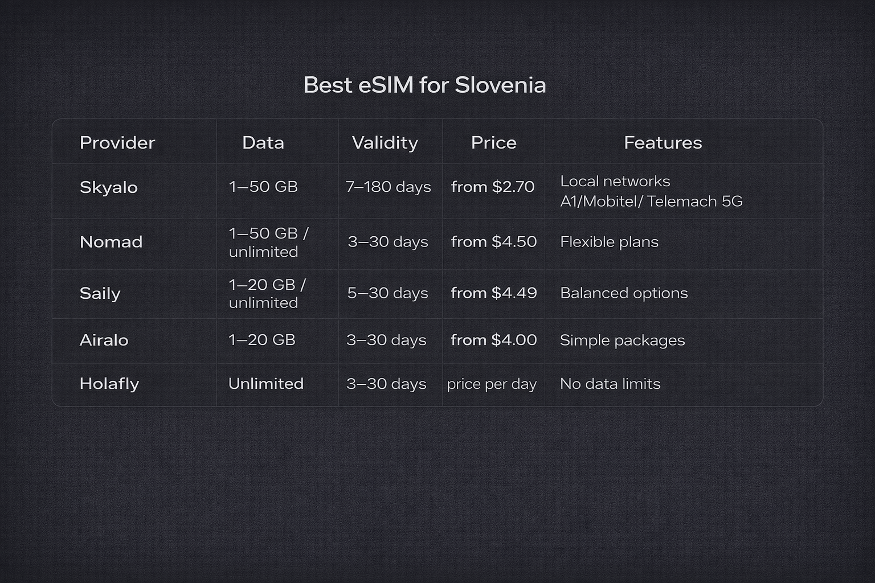Click the 'No data limits' feature text

click(610, 384)
